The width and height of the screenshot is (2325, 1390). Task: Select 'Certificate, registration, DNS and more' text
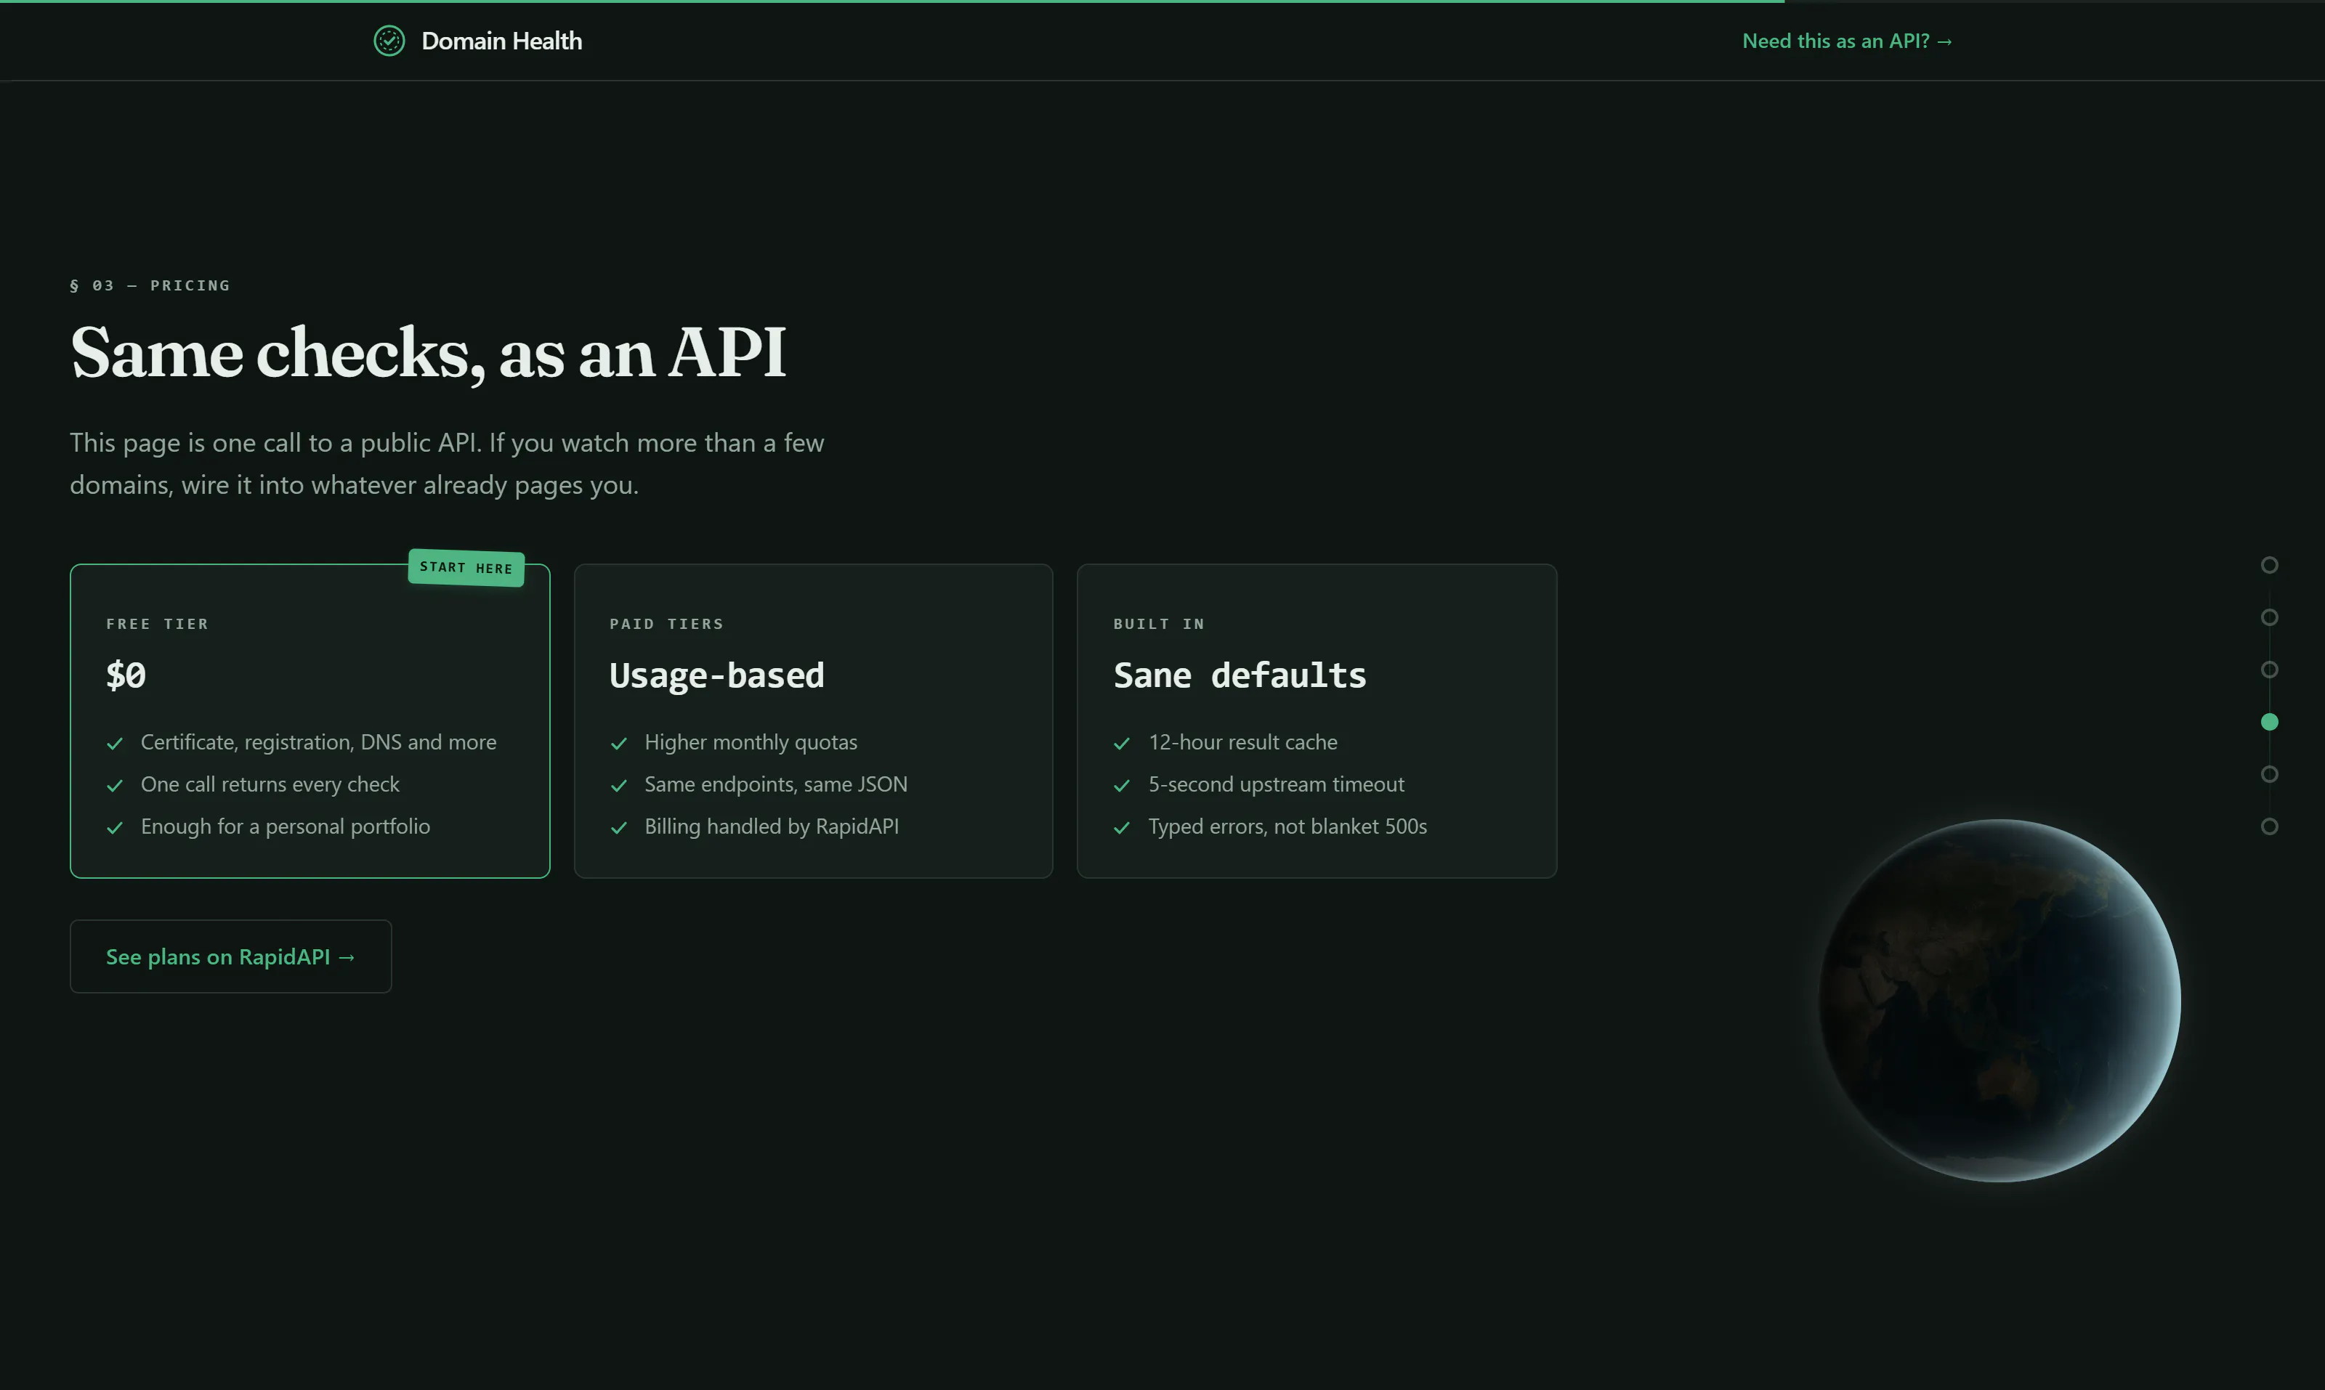pyautogui.click(x=319, y=743)
